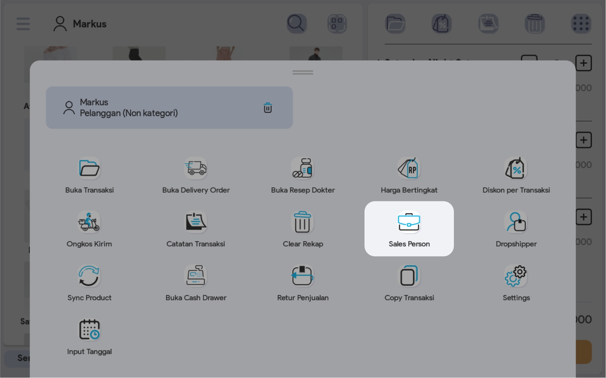Screen dimensions: 606x378
Task: Add Ongkos Kirim shipping cost
Action: tap(89, 222)
